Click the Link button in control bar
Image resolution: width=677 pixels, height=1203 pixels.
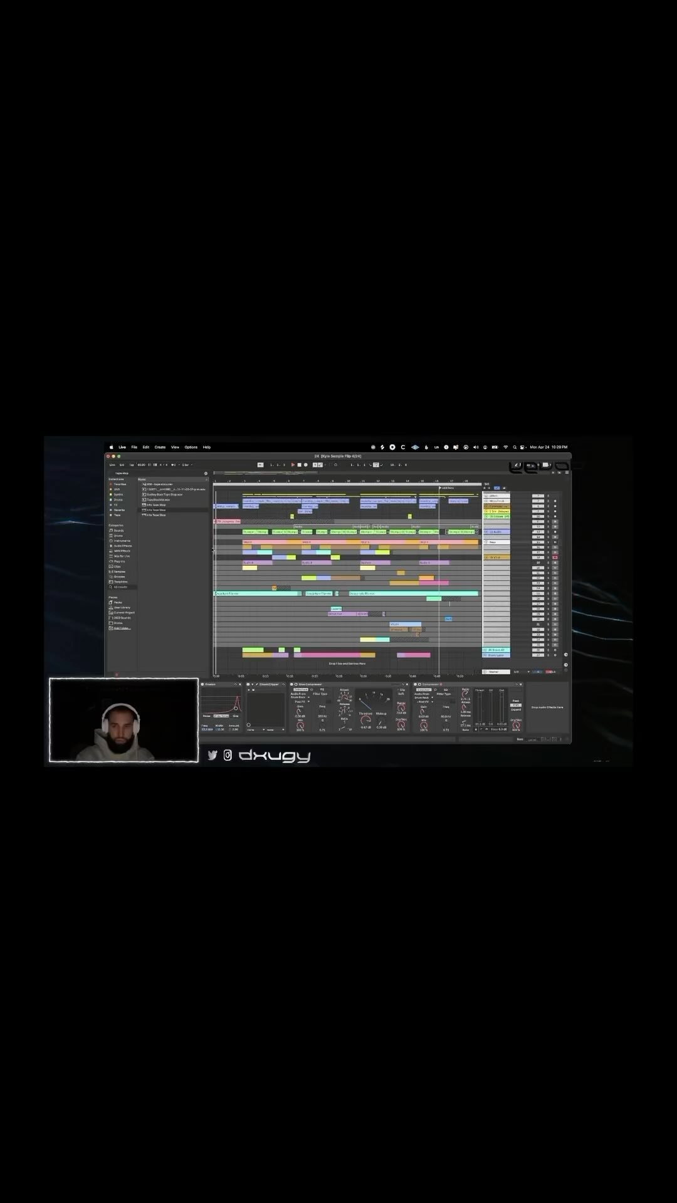tap(112, 464)
